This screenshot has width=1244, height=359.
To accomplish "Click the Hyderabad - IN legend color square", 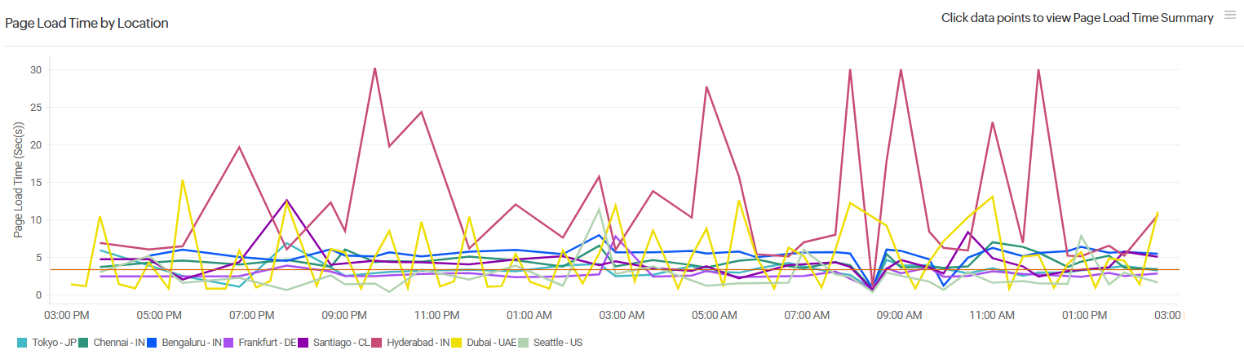I will pyautogui.click(x=377, y=343).
